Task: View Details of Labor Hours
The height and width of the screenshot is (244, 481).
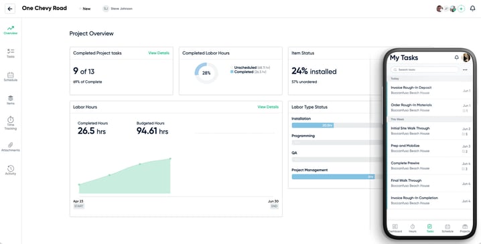Action: click(x=268, y=107)
